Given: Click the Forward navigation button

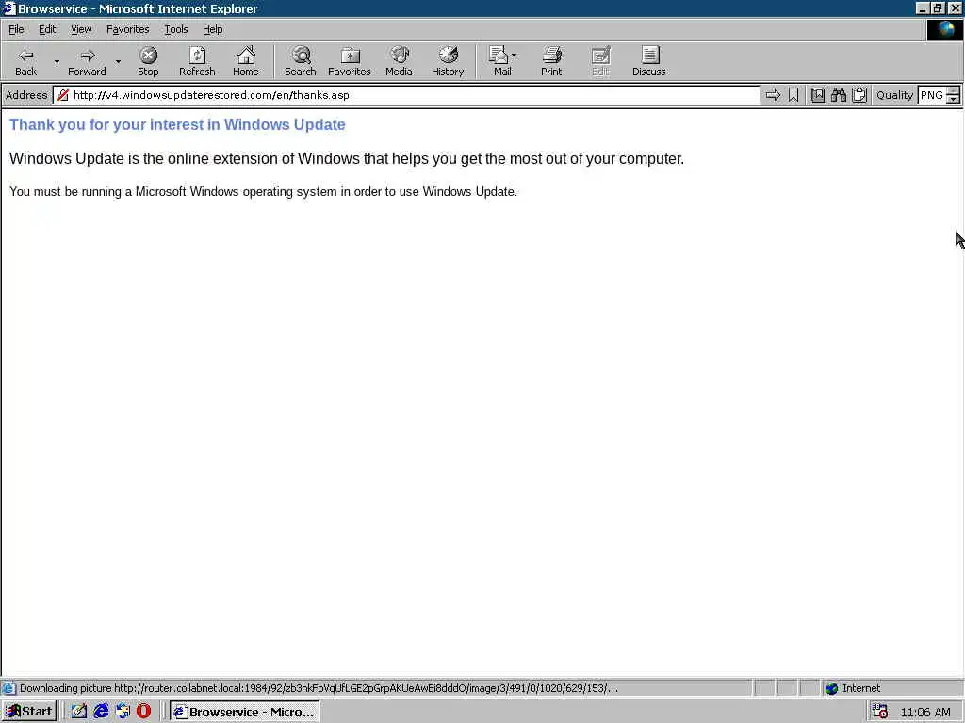Looking at the screenshot, I should (87, 61).
